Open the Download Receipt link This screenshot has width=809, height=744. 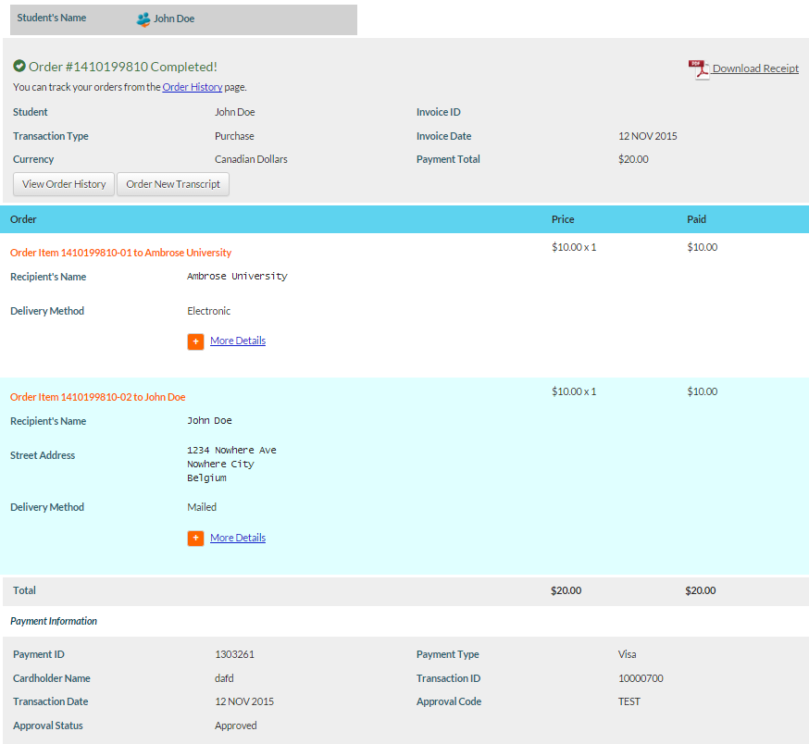coord(755,68)
